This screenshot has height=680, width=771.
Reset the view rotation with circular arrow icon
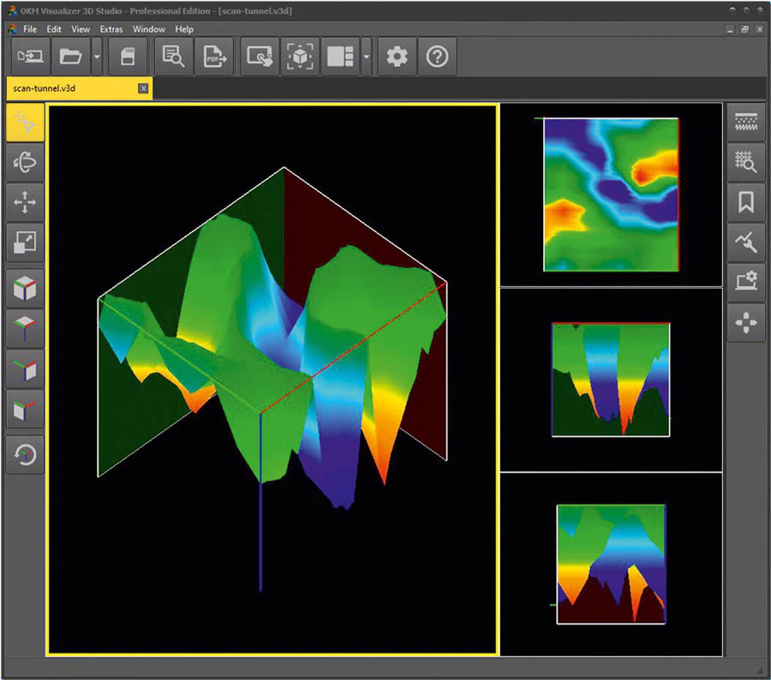point(24,452)
